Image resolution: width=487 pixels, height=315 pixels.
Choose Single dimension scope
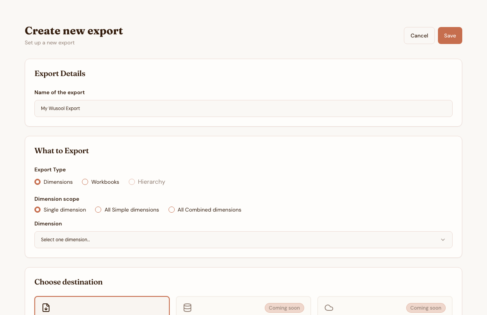click(x=37, y=210)
